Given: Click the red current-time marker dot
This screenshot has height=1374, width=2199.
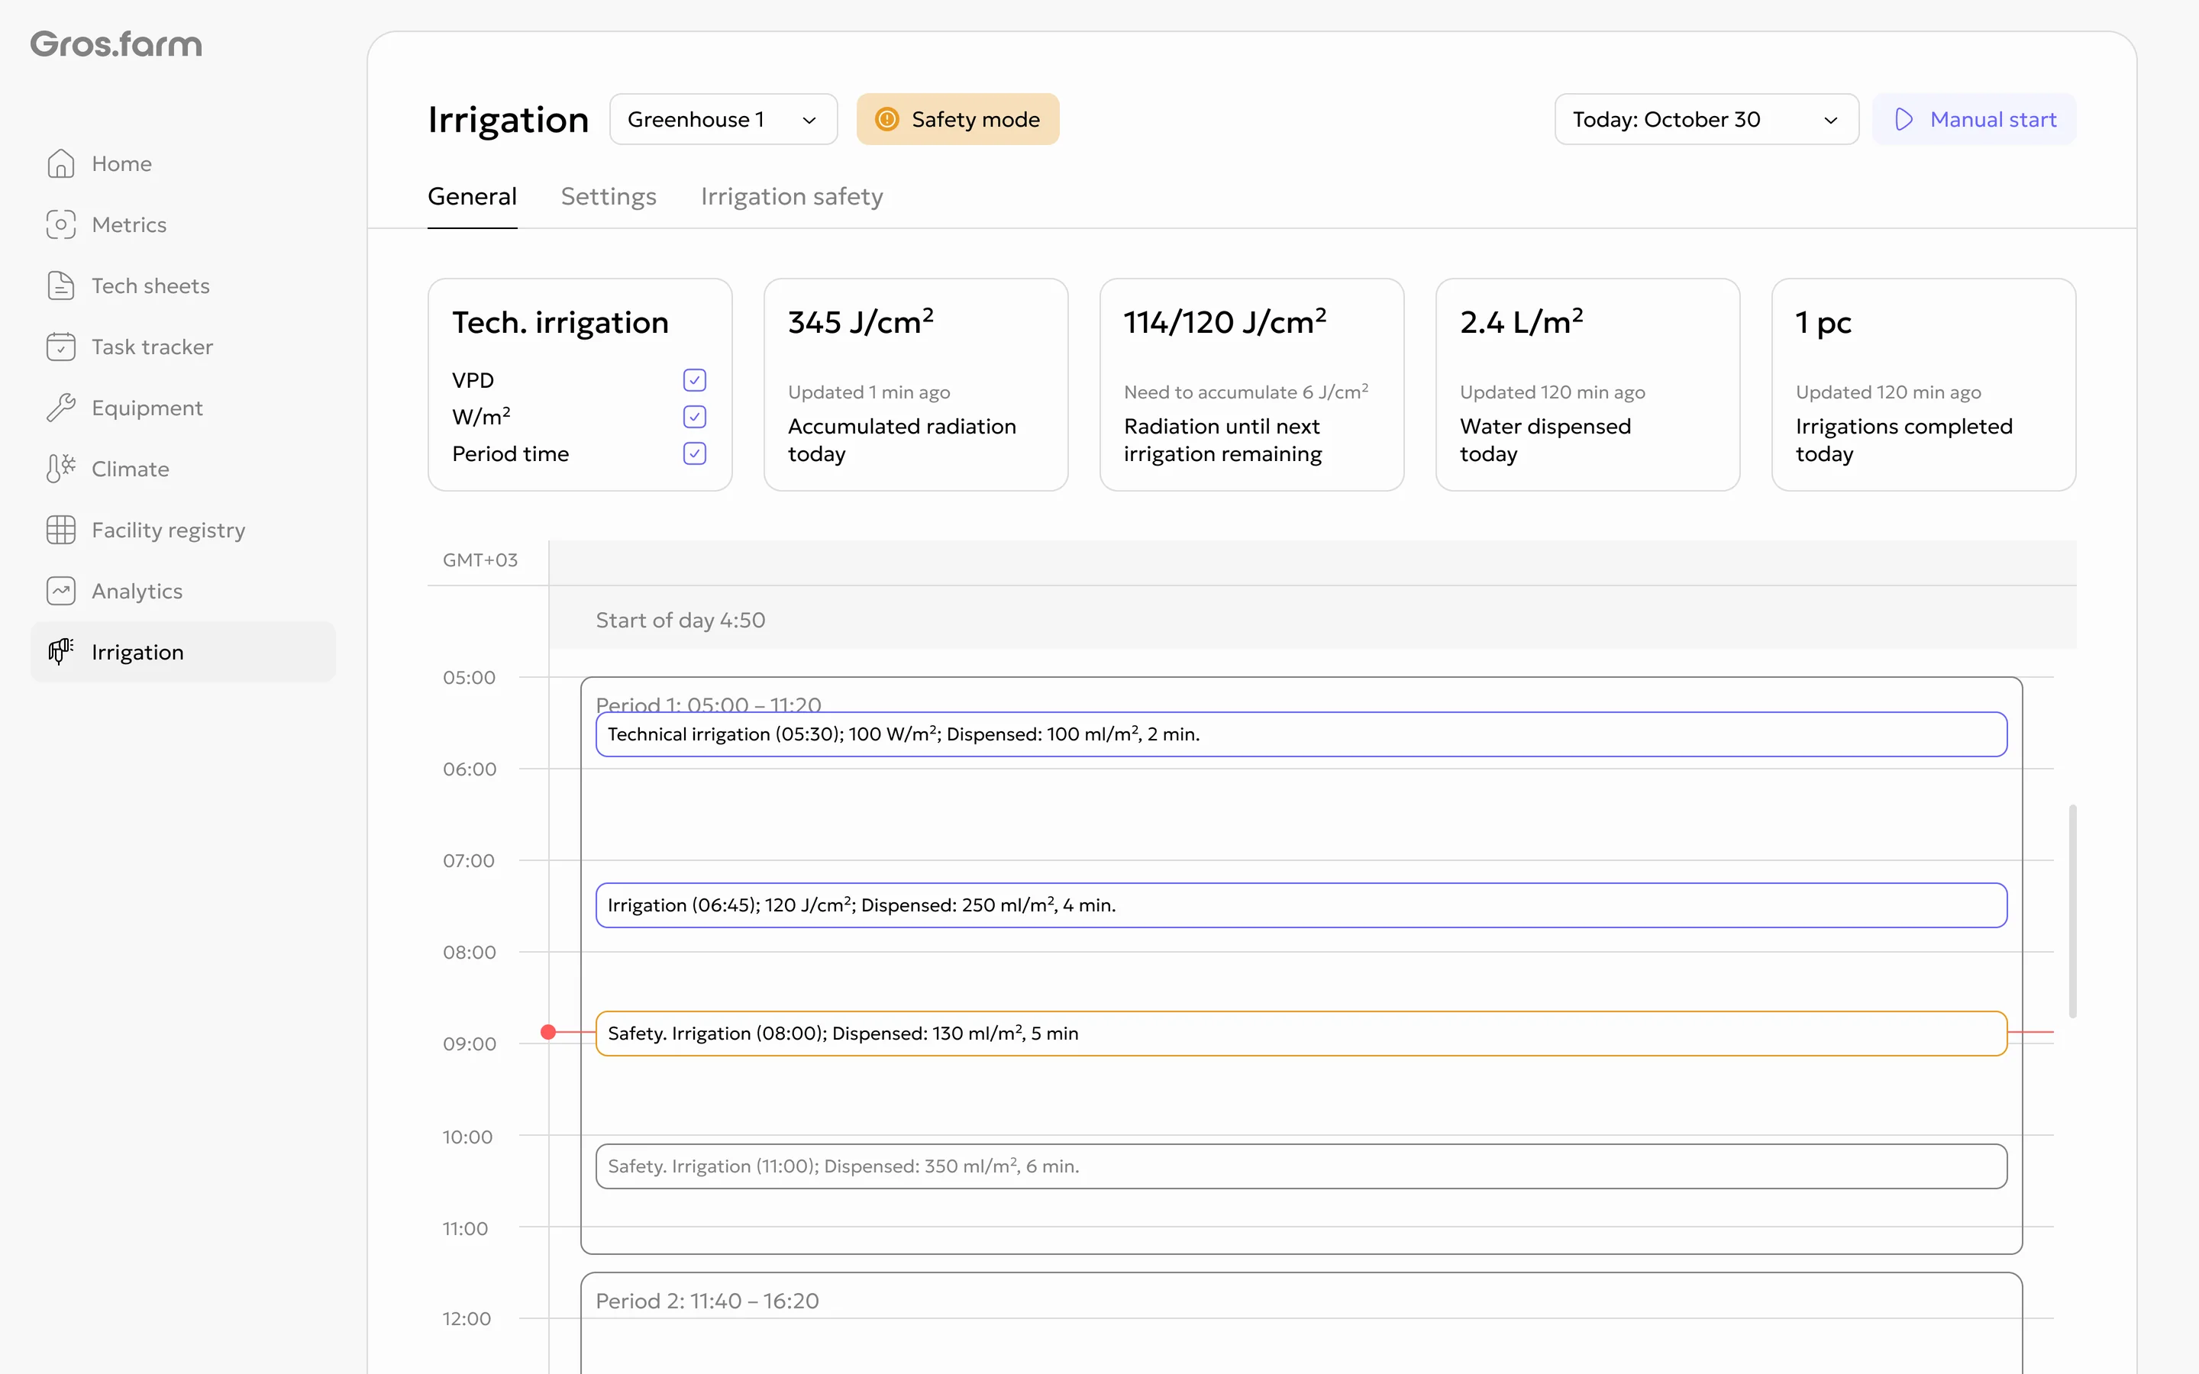Looking at the screenshot, I should tap(548, 1032).
